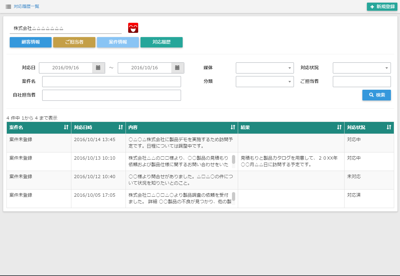This screenshot has height=276, width=400.
Task: Click 案件未登録 in the 2016/10/12 row
Action: (x=21, y=177)
